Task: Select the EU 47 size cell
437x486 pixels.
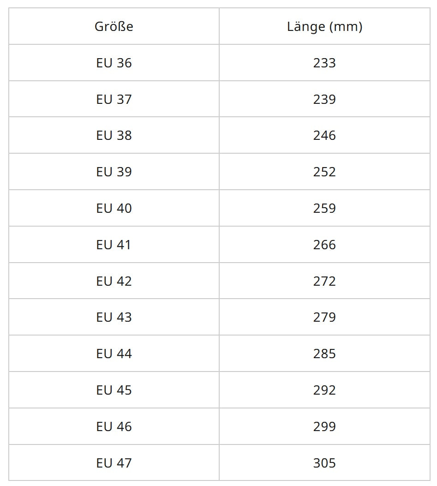Action: 114,463
